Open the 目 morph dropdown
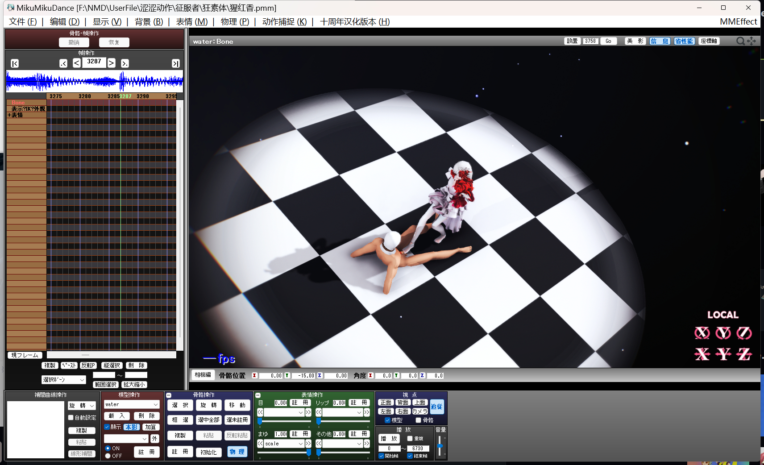764x465 pixels. pyautogui.click(x=284, y=412)
